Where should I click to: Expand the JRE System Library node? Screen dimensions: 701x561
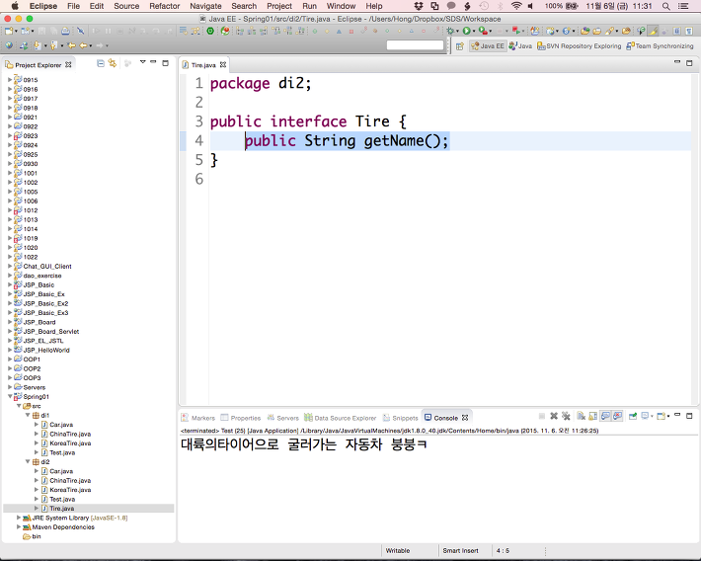click(19, 518)
